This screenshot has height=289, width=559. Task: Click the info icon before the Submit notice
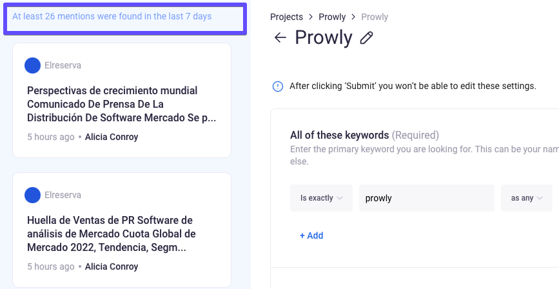pyautogui.click(x=278, y=86)
